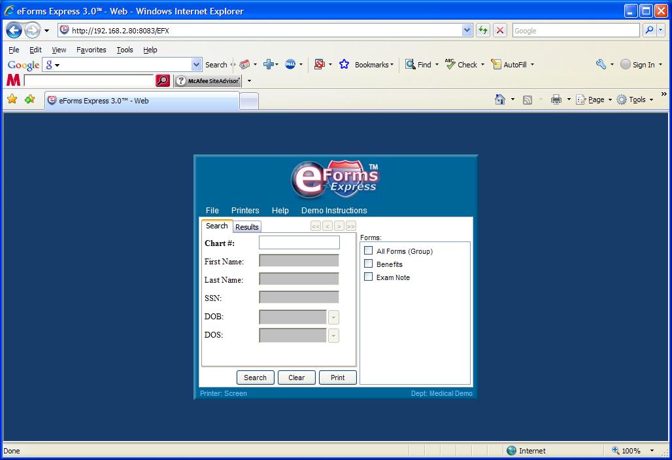Expand the Google toolbar search box dropdown
The height and width of the screenshot is (460, 672).
[196, 64]
